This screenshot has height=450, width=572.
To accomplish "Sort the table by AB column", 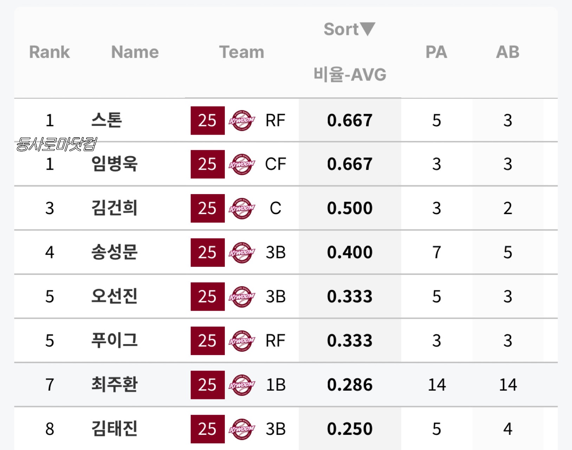I will tap(507, 52).
